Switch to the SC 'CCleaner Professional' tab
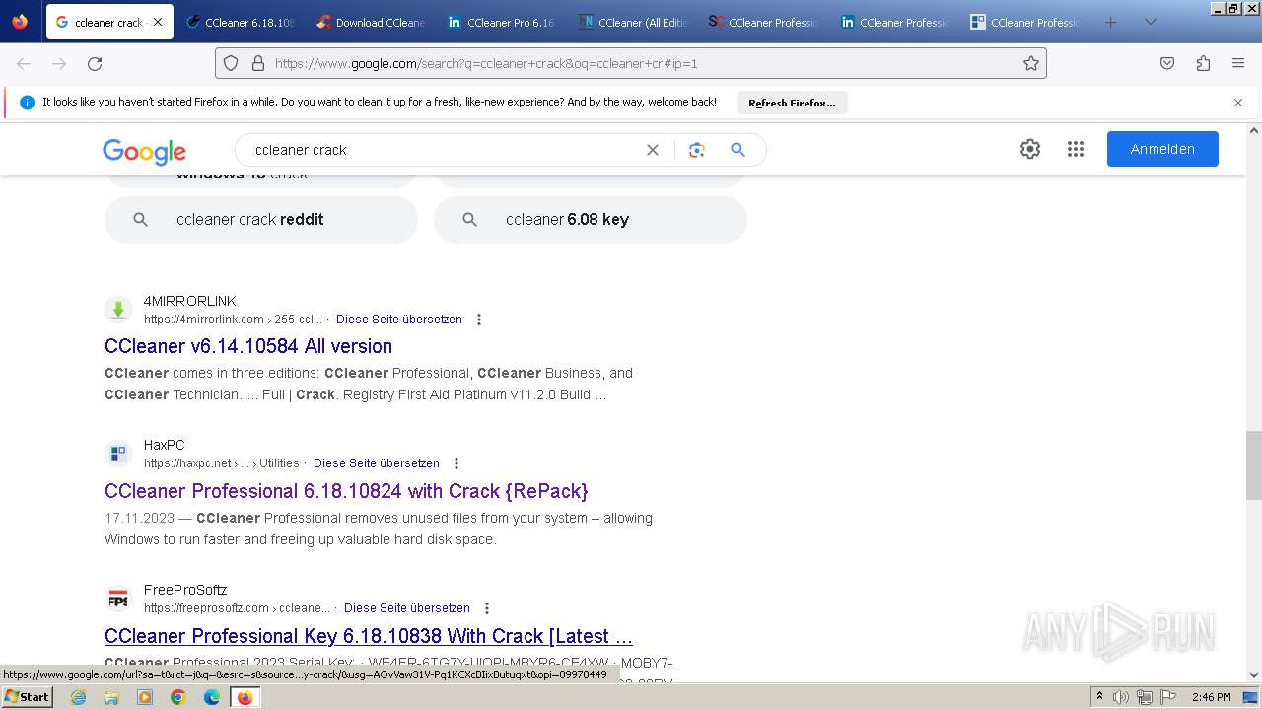1262x710 pixels. pos(765,22)
